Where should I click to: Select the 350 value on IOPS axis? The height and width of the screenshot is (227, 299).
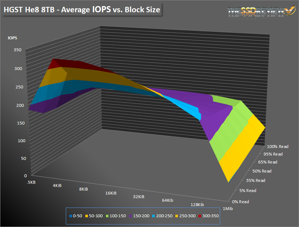pos(18,50)
